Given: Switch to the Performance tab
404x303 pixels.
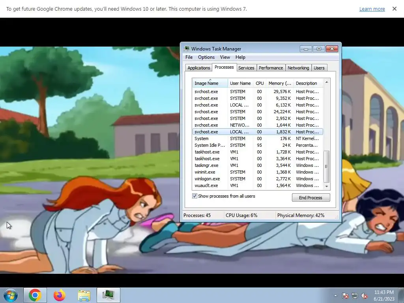Looking at the screenshot, I should click(x=271, y=68).
